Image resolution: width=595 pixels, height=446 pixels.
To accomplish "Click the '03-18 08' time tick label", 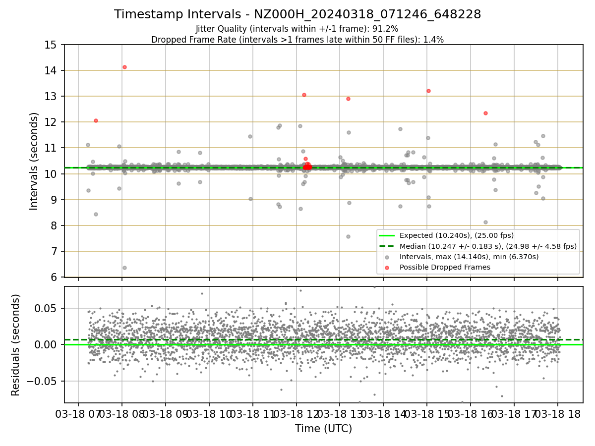I will click(x=121, y=414).
